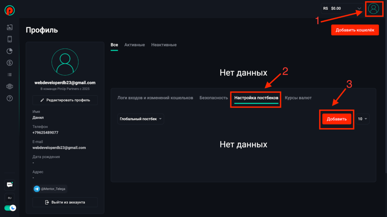Expand the RS $0.00 balance dropdown
This screenshot has height=217, width=387.
pos(342,8)
